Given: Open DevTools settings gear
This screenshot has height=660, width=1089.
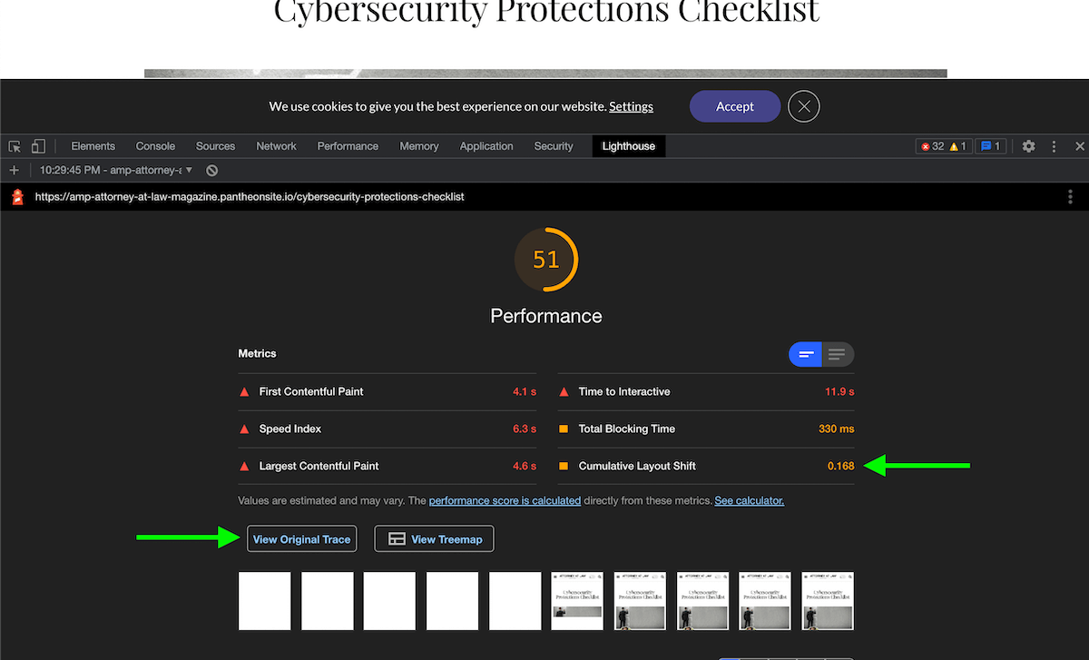Looking at the screenshot, I should point(1028,146).
